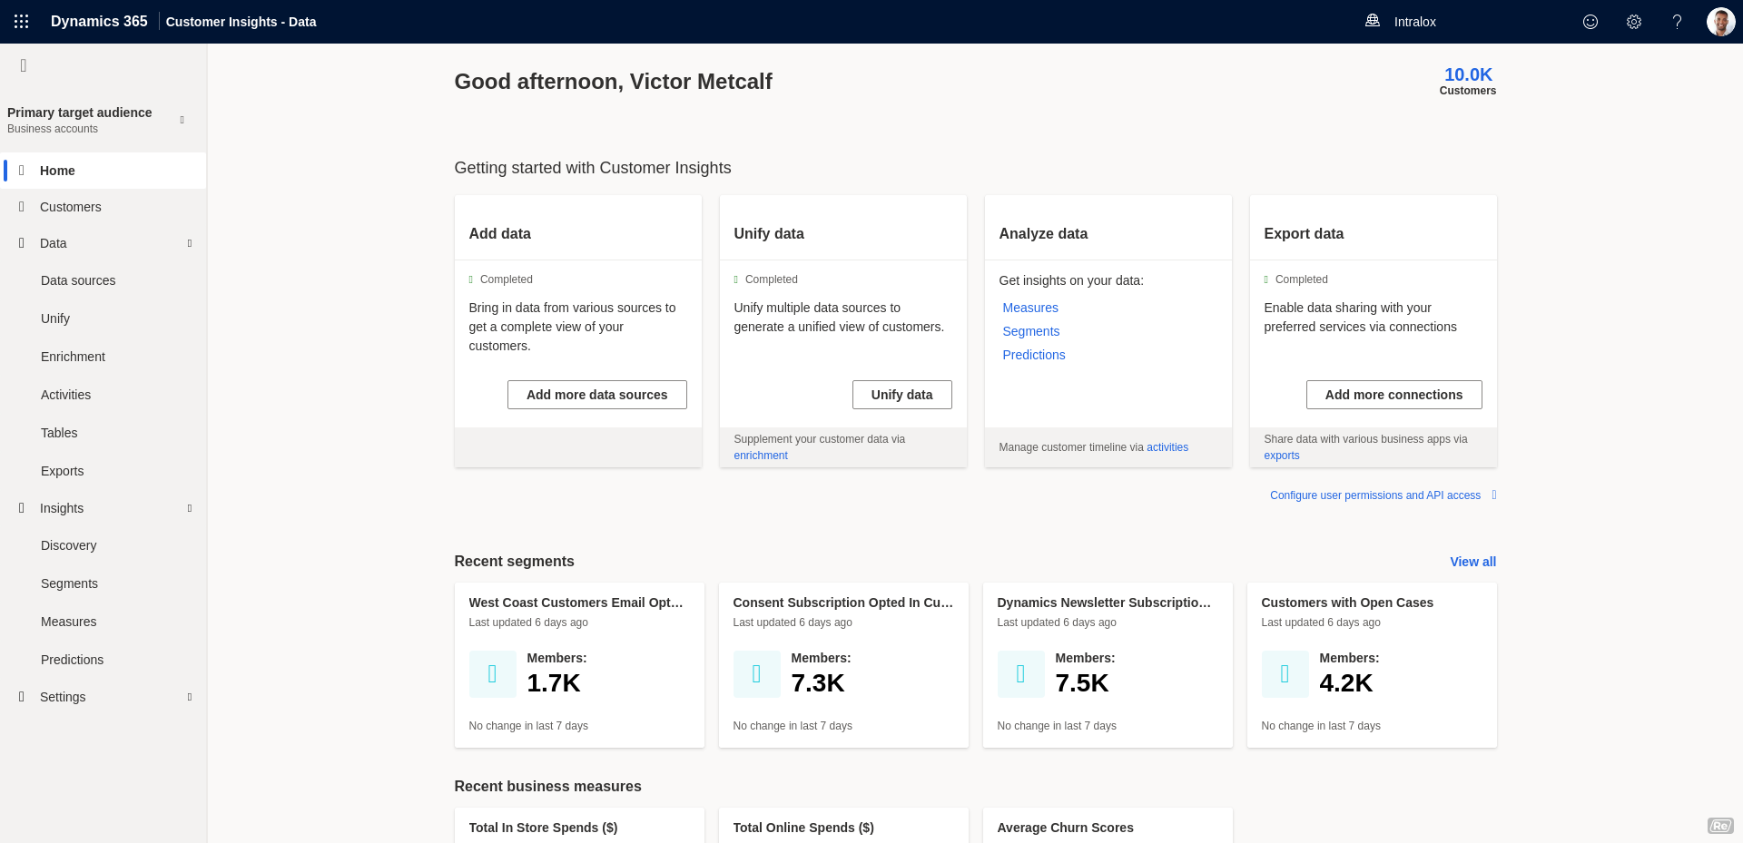The image size is (1743, 843).
Task: Collapse the Data section in sidebar
Action: coord(190,243)
